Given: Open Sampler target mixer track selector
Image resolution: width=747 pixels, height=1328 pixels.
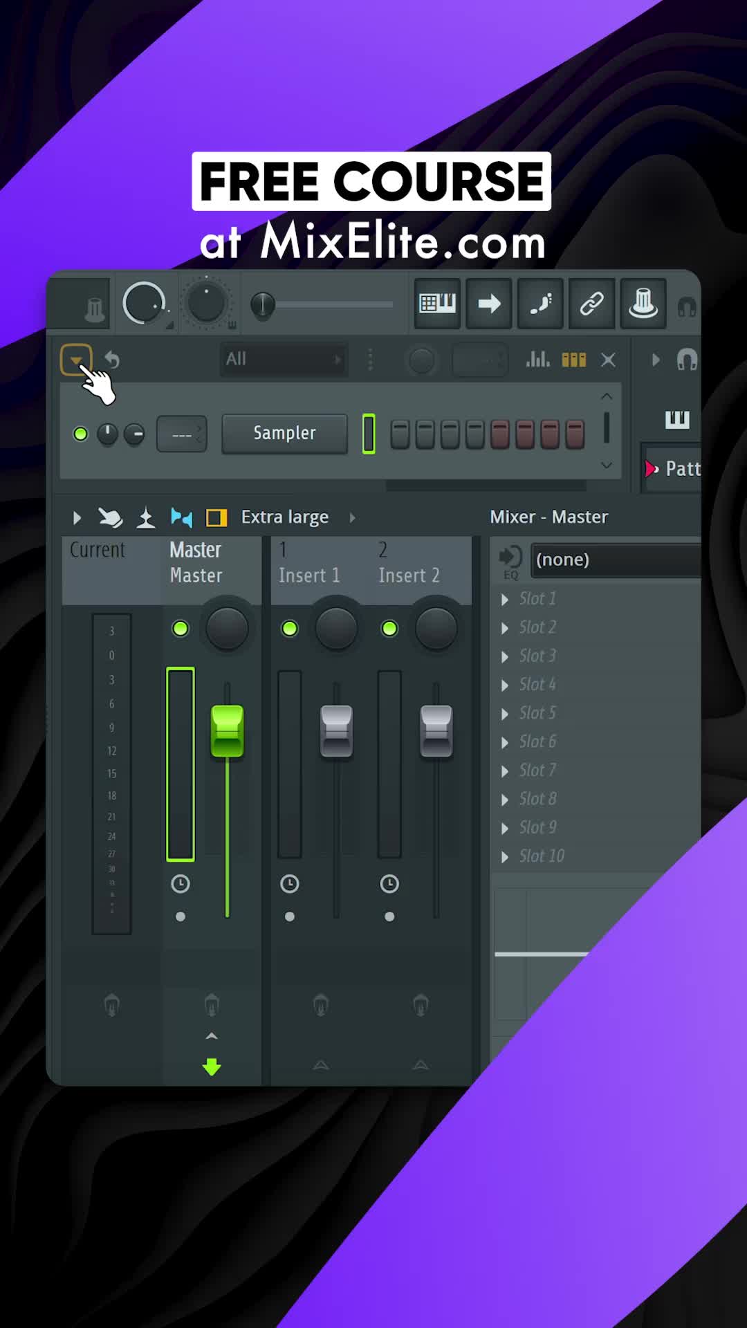Looking at the screenshot, I should (x=182, y=434).
